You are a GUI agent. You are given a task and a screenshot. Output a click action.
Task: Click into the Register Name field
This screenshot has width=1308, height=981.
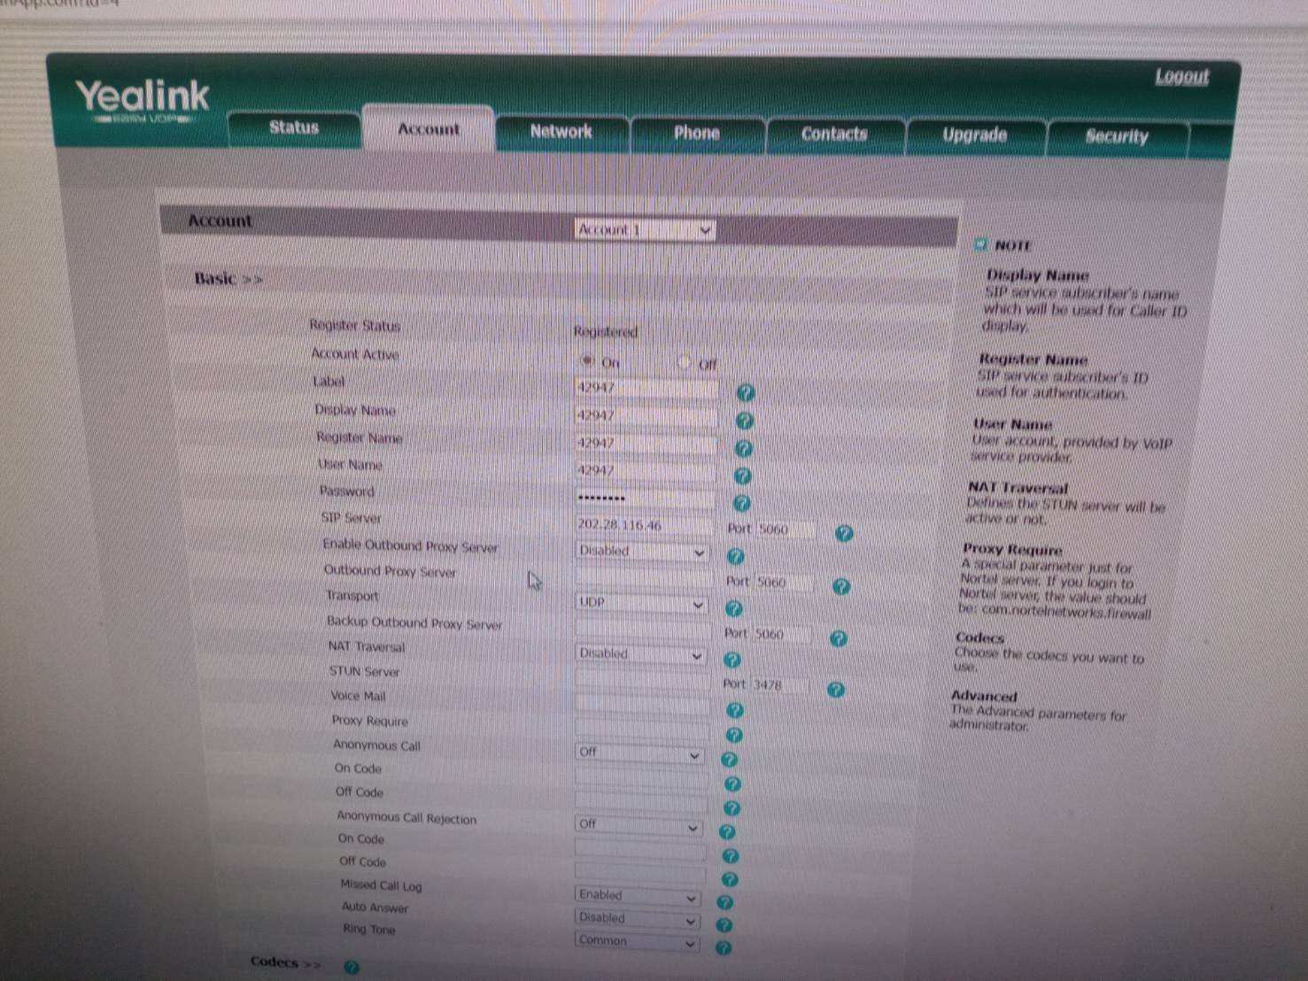click(x=646, y=444)
